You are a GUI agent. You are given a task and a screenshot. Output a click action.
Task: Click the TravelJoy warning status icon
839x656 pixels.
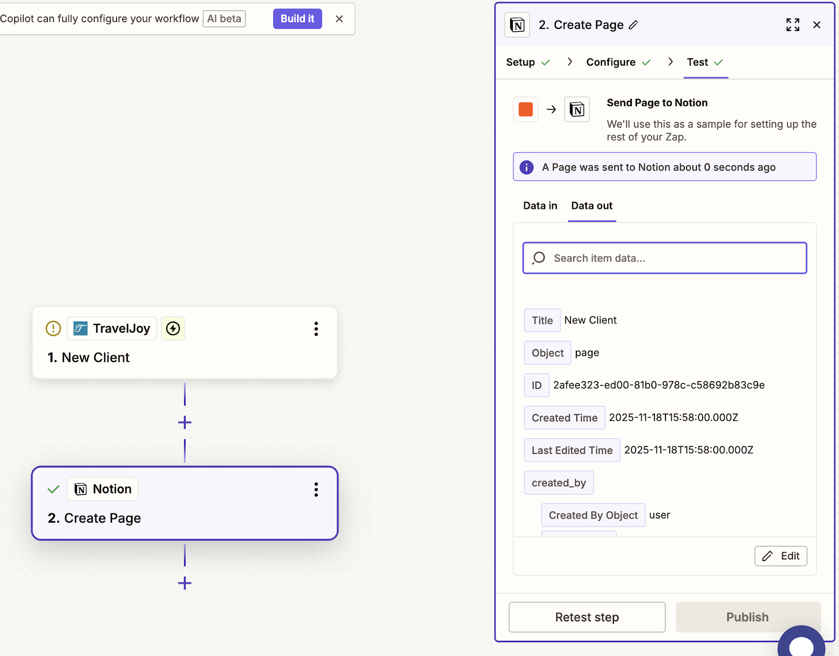[x=53, y=329]
